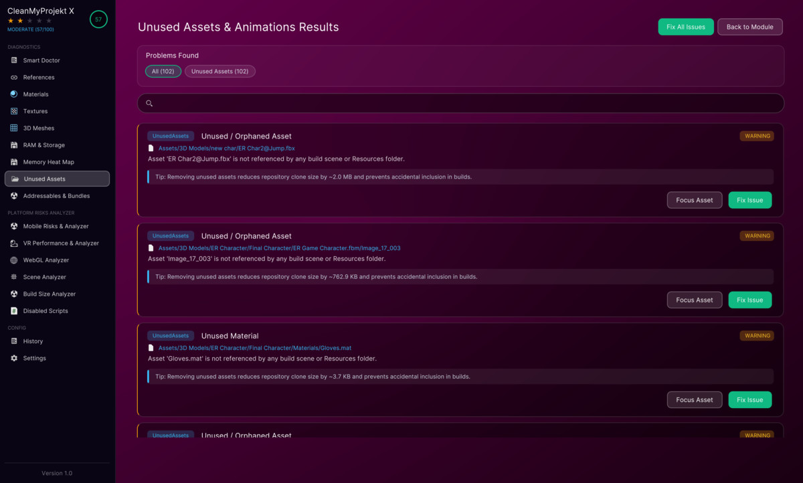This screenshot has width=803, height=483.
Task: Open the RAM & Storage icon
Action: click(14, 145)
